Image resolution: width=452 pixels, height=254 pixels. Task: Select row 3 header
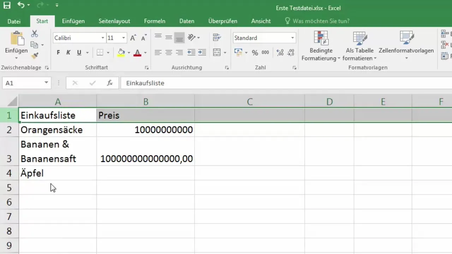click(9, 151)
